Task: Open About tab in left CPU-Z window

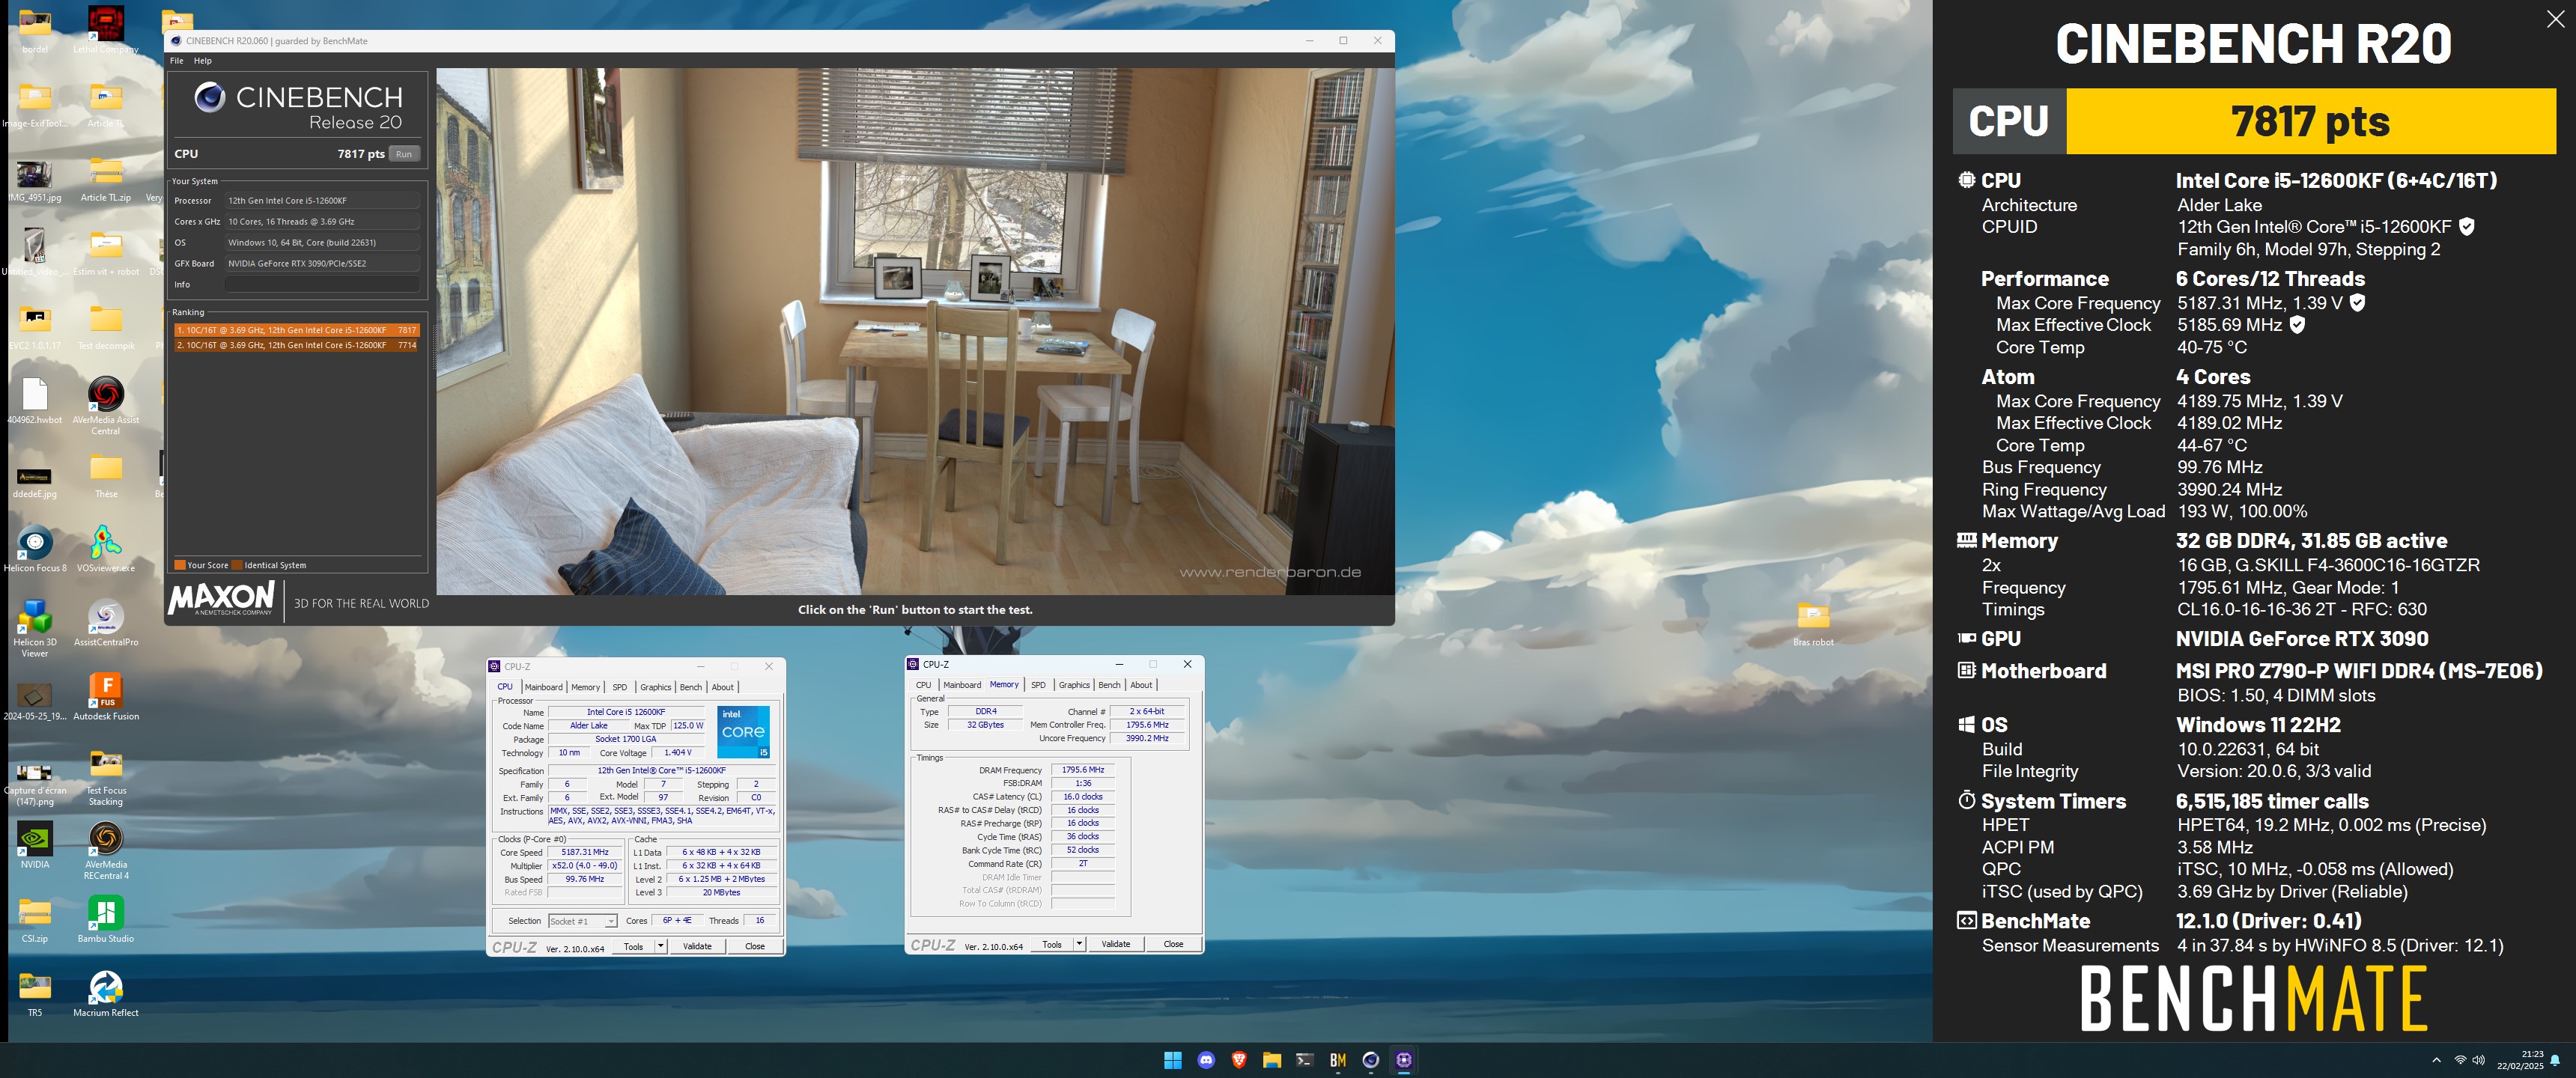Action: click(x=723, y=687)
